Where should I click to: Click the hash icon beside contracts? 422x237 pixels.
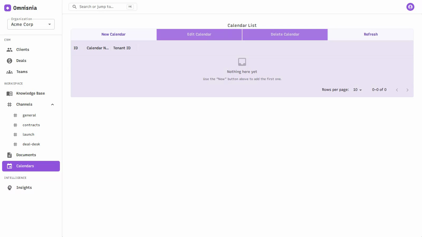tap(15, 125)
